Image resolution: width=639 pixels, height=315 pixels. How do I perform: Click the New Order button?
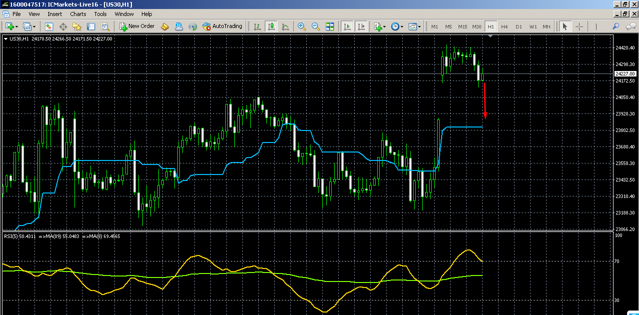pyautogui.click(x=137, y=26)
